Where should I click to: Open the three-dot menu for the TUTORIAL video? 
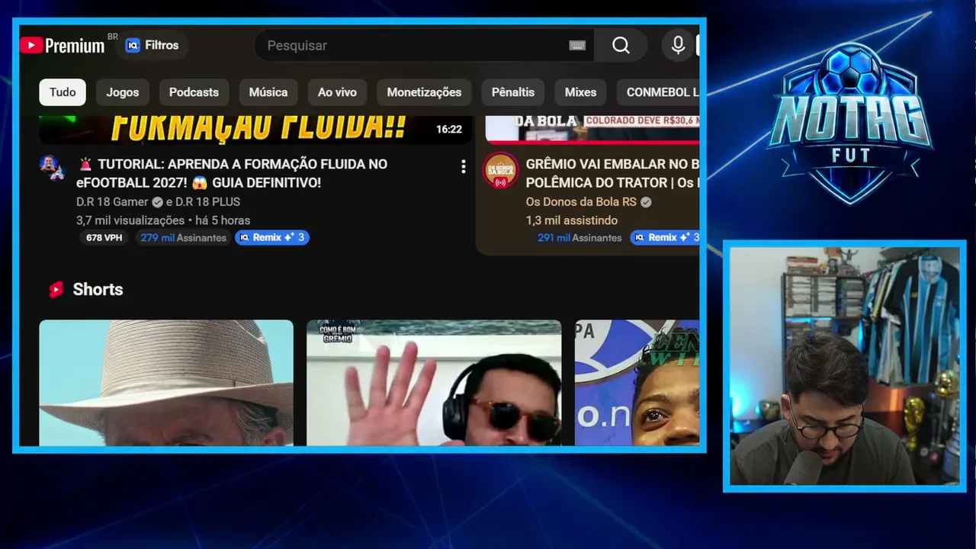[463, 167]
